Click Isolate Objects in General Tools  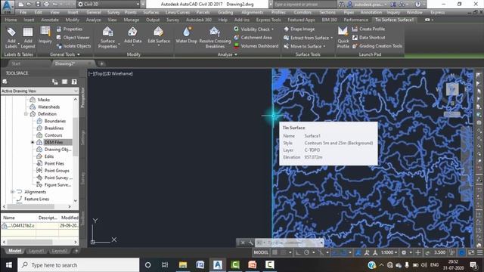click(x=74, y=46)
